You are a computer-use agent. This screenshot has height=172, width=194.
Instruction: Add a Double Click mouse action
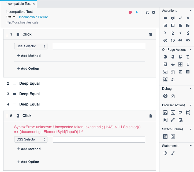tap(173, 57)
